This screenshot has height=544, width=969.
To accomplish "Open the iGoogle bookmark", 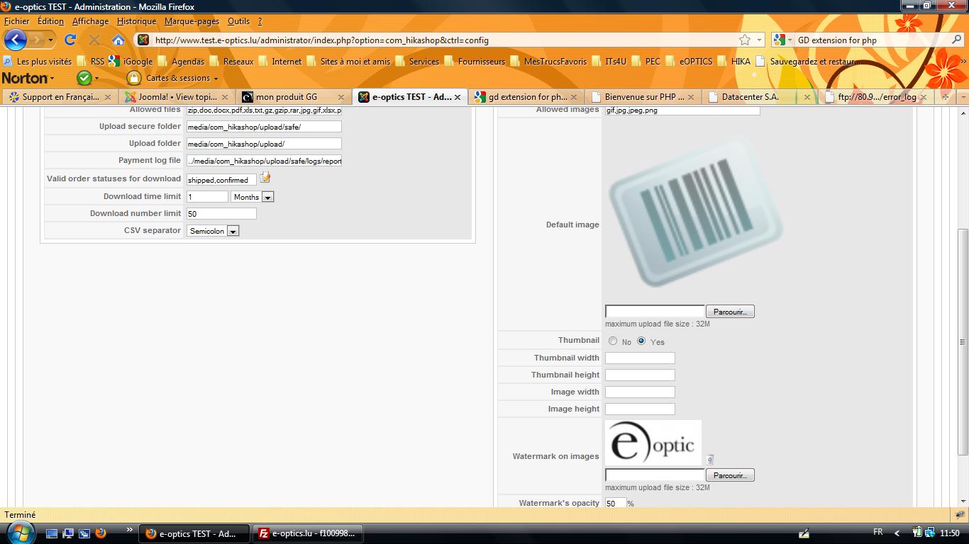I will 131,62.
